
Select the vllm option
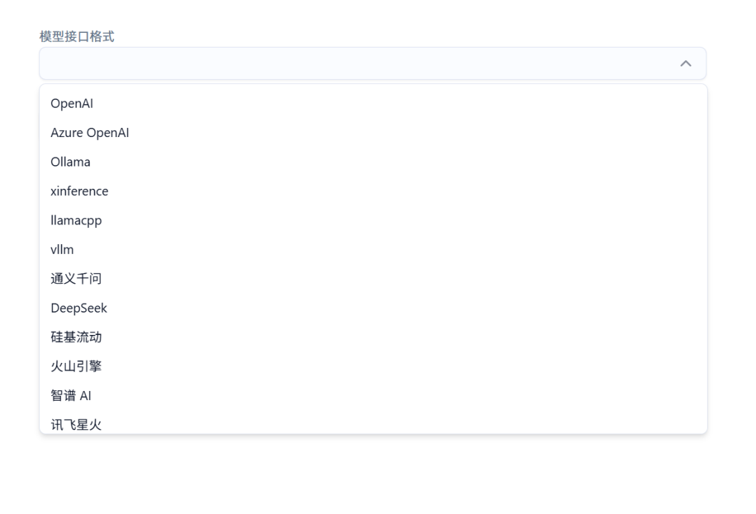62,250
